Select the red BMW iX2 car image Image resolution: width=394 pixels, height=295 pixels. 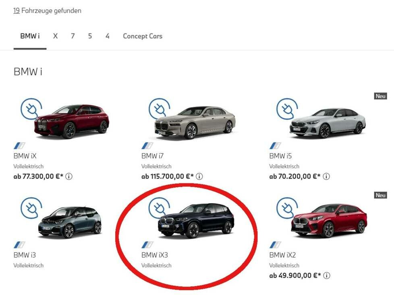(x=329, y=221)
